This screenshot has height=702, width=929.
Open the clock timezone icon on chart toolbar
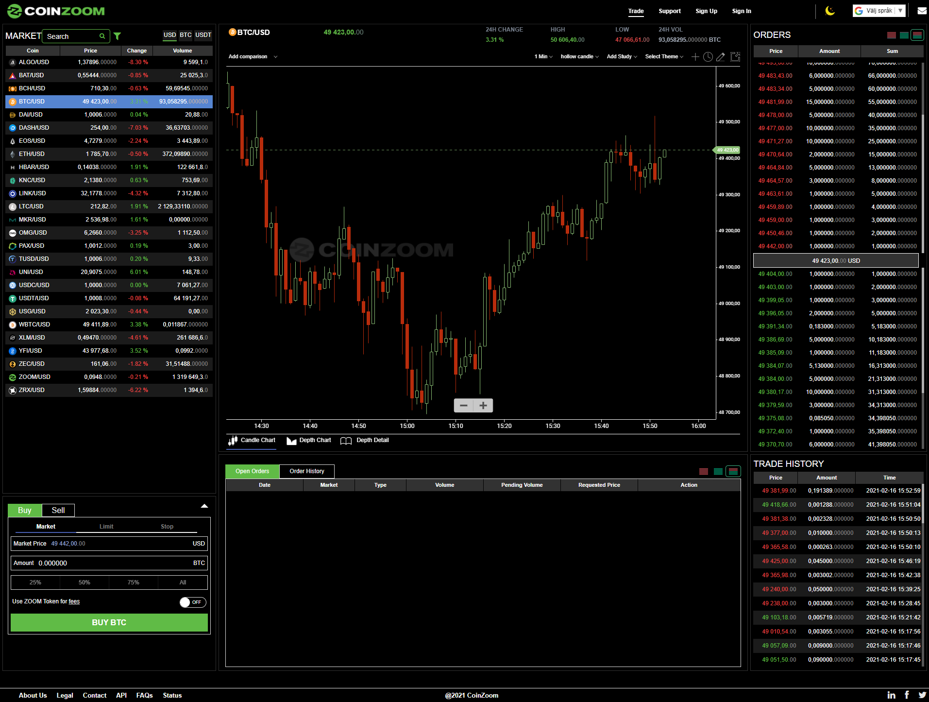(x=708, y=57)
